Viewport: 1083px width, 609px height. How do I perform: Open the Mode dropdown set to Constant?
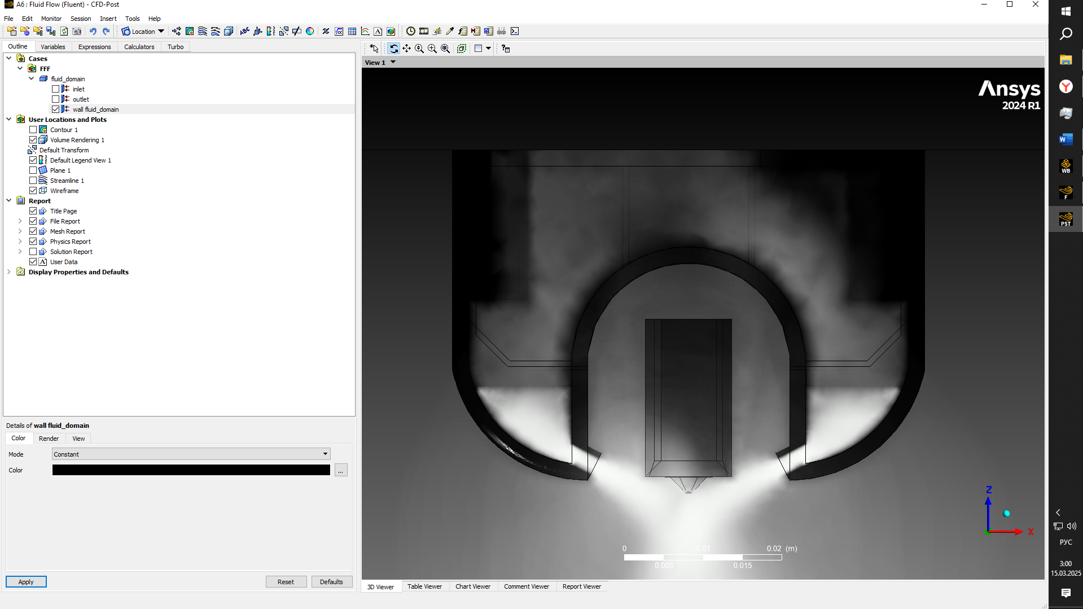[191, 454]
